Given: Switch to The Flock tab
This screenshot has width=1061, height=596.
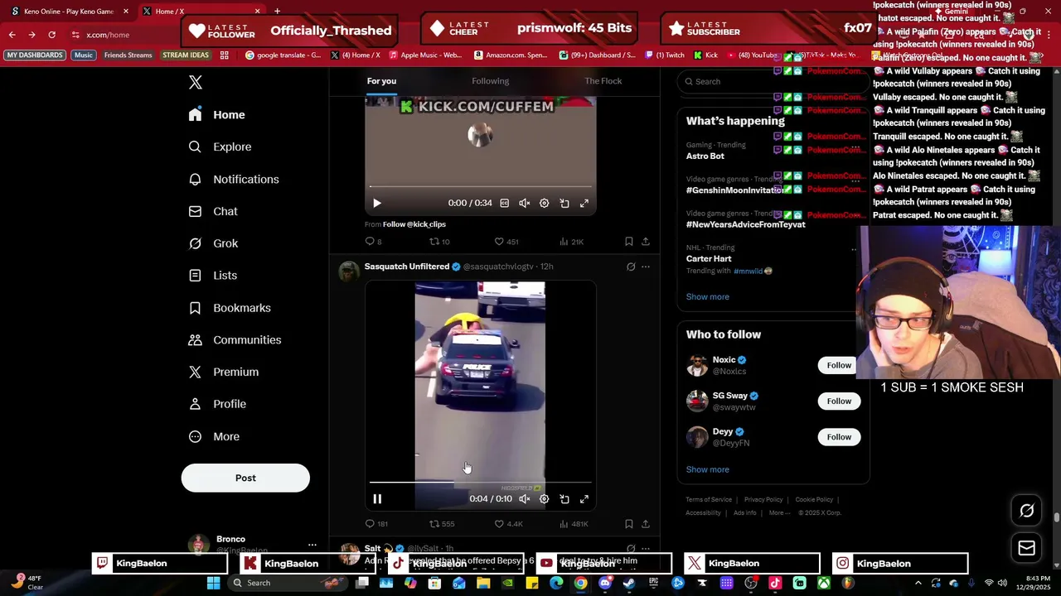Looking at the screenshot, I should [603, 81].
